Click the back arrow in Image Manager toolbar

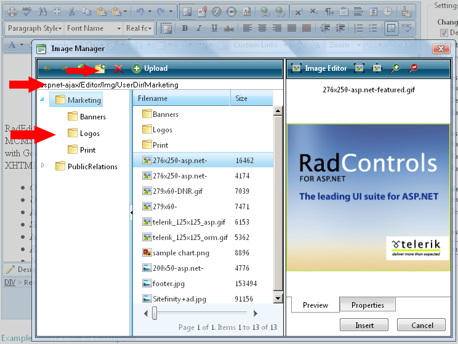tap(47, 68)
